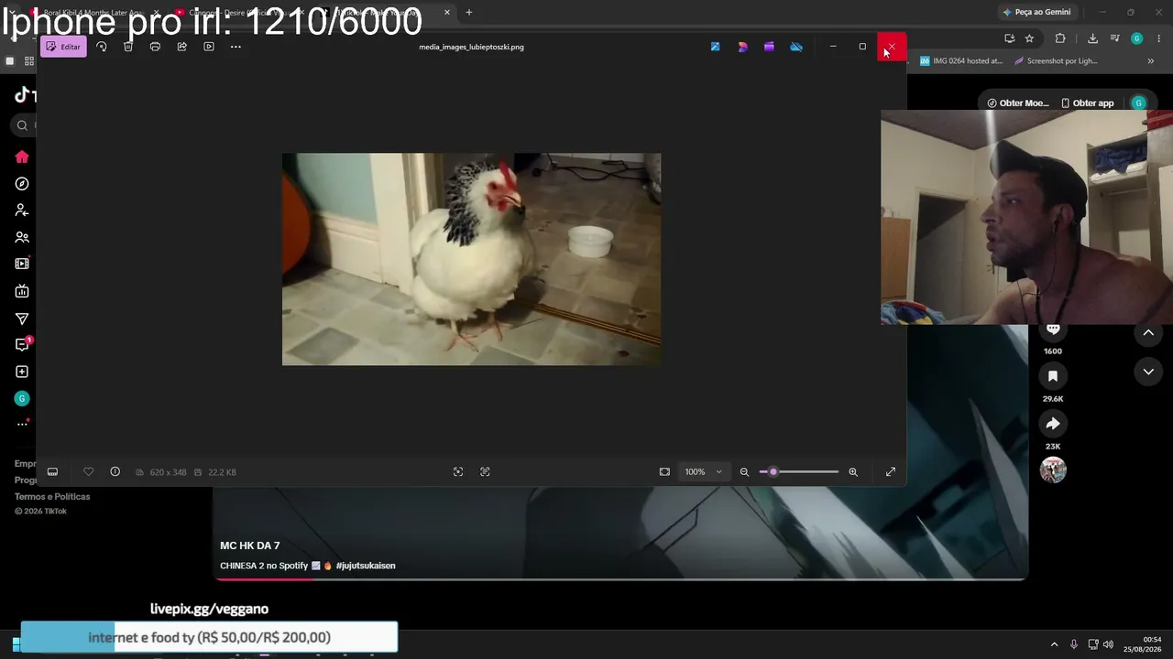
Task: Open TikTok Friends icon in sidebar
Action: pyautogui.click(x=22, y=237)
